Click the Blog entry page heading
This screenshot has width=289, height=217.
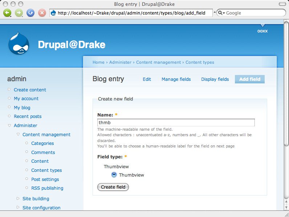(x=108, y=79)
